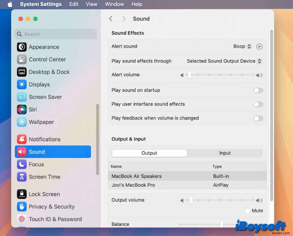Click the sidebar vertical scrollbar
The image size is (293, 236).
[x=97, y=140]
